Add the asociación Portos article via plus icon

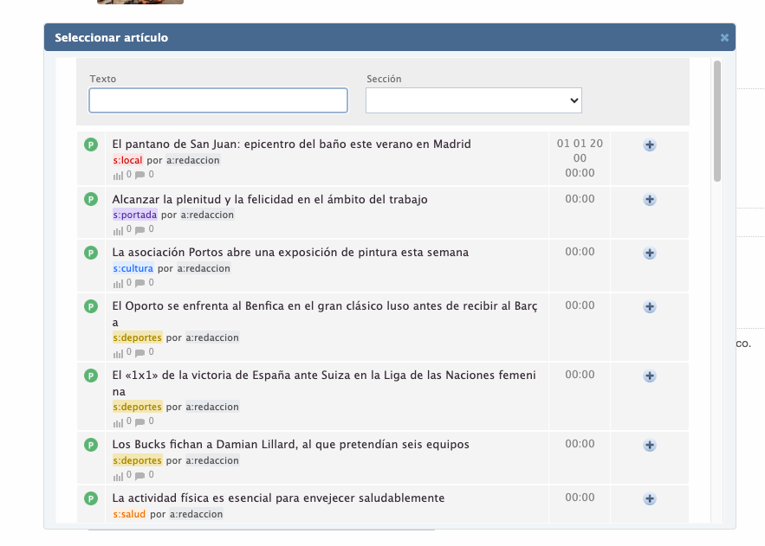pos(650,254)
